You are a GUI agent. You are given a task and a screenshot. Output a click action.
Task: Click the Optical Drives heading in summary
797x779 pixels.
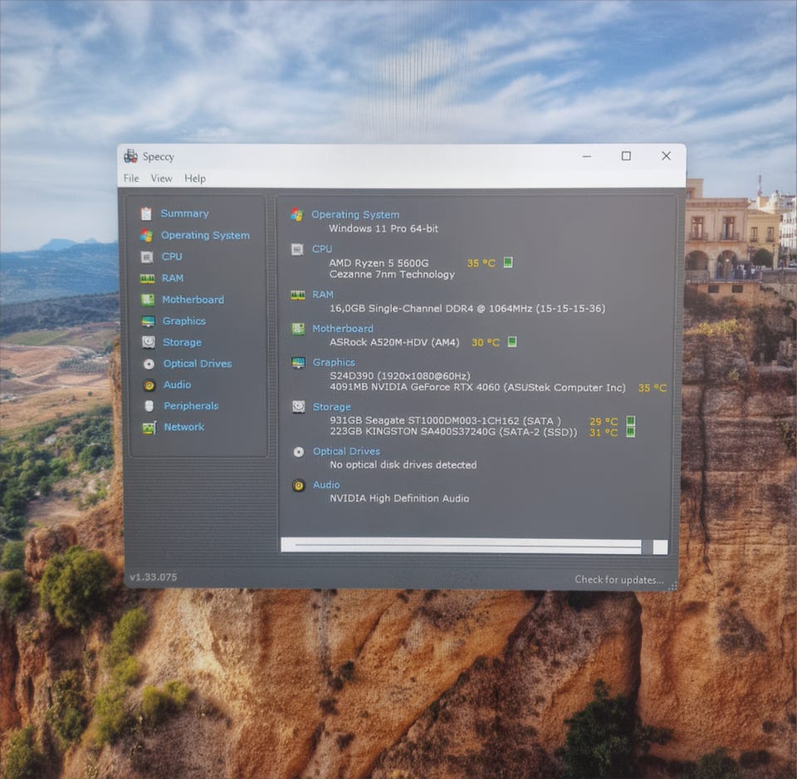pyautogui.click(x=347, y=452)
